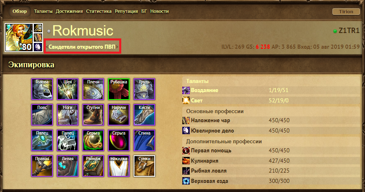This screenshot has height=192, width=365.
Task: Click the Шея neck item icon
Action: point(68,89)
